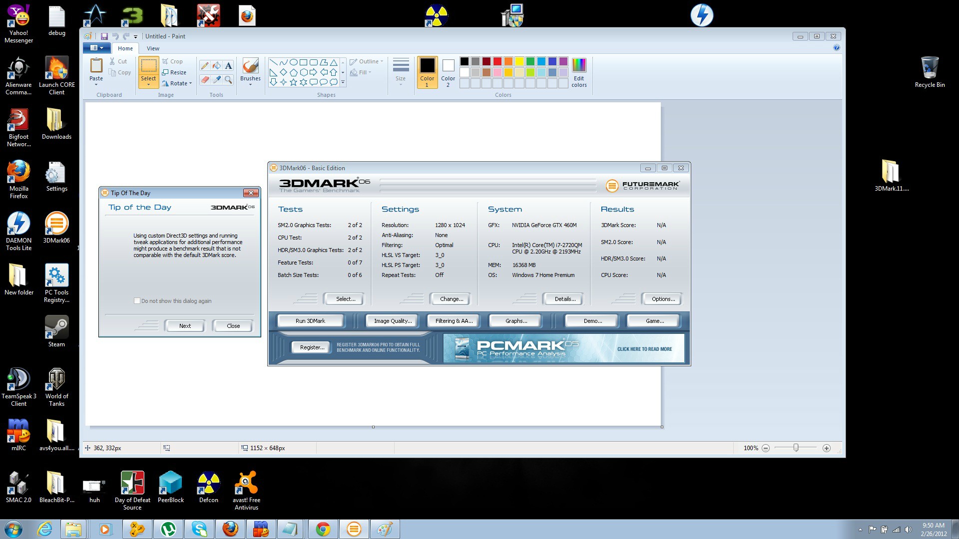Open Paint Help question mark icon
The width and height of the screenshot is (959, 539).
pos(837,48)
